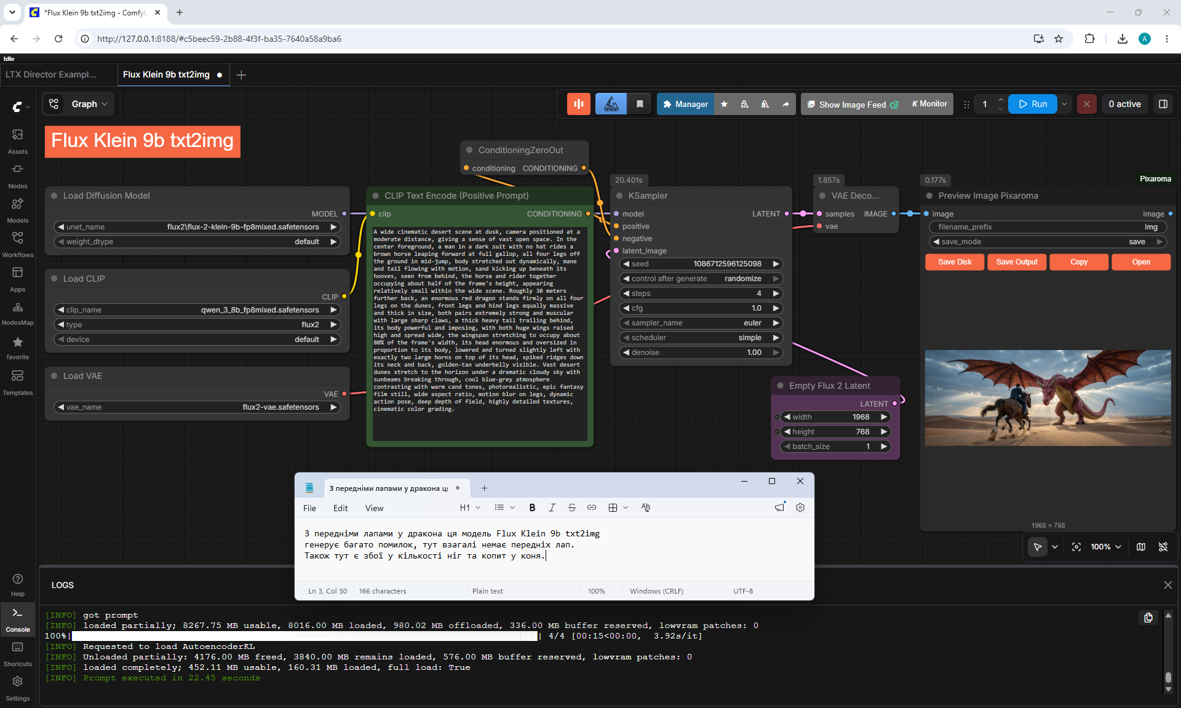Viewport: 1181px width, 708px height.
Task: Open the 100% zoom level dropdown
Action: [1106, 547]
